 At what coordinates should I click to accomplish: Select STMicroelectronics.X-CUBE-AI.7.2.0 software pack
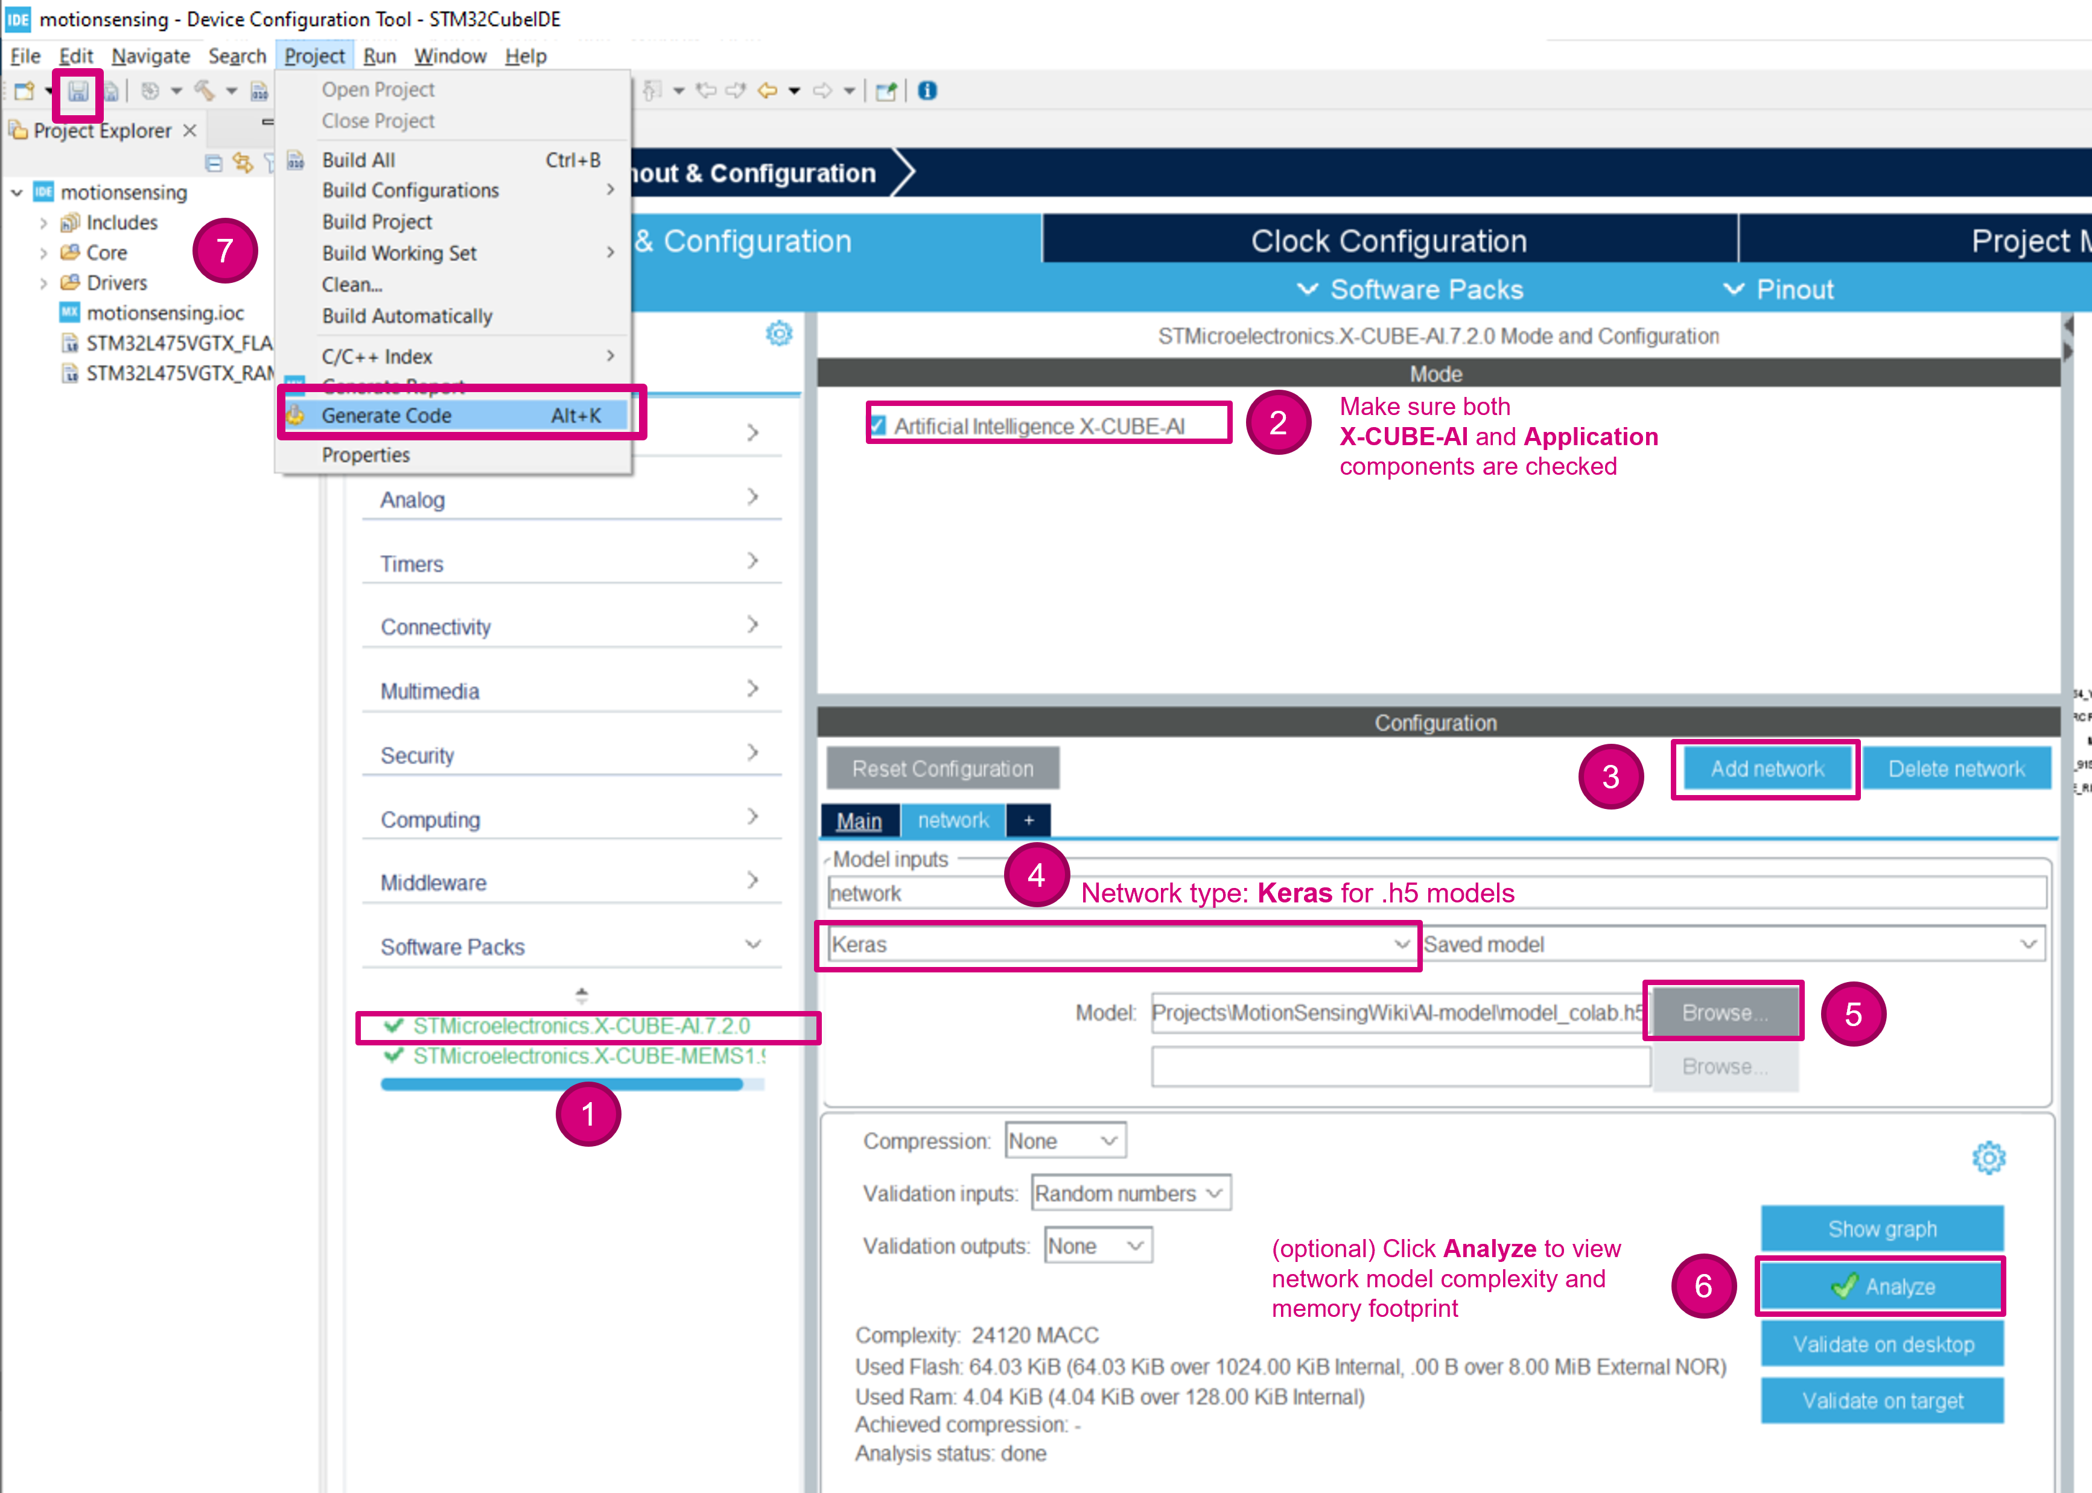[581, 1026]
